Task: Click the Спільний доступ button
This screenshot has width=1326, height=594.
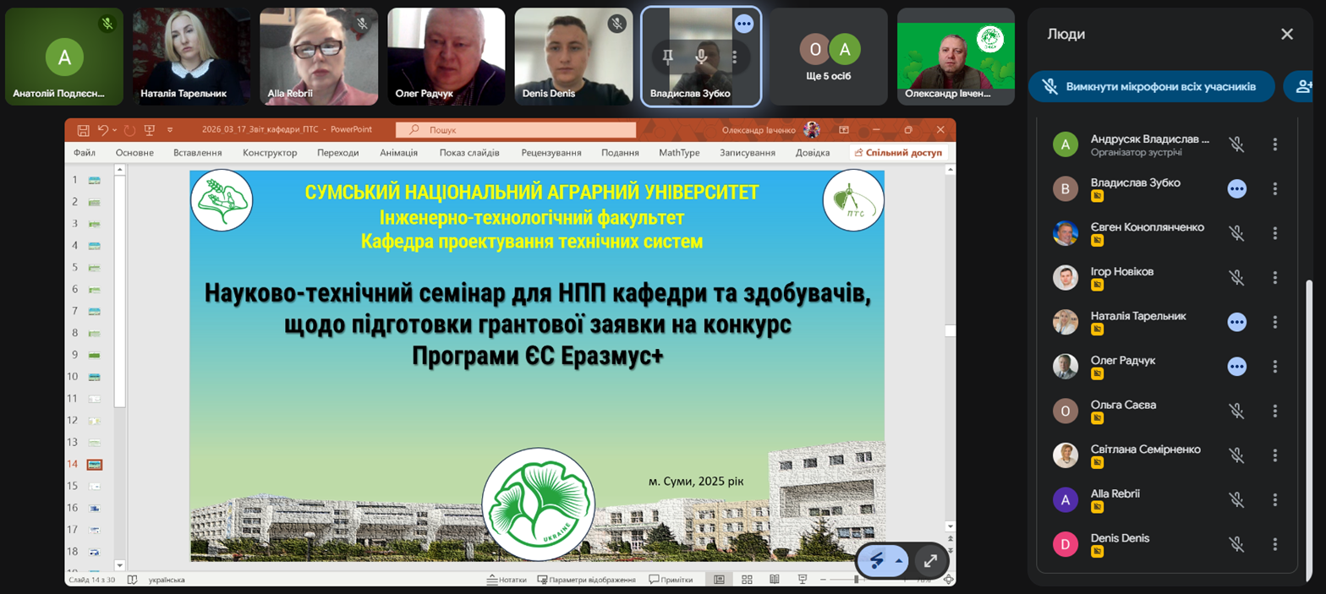Action: [x=899, y=153]
